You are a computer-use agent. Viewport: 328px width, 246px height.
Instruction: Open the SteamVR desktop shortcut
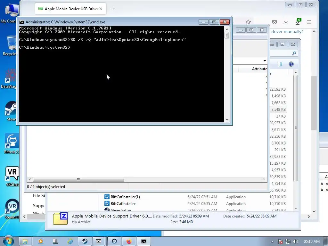point(12,209)
